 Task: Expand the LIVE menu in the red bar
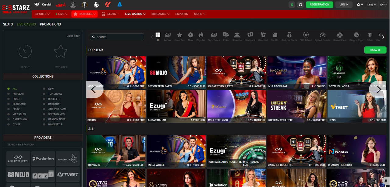tap(61, 14)
